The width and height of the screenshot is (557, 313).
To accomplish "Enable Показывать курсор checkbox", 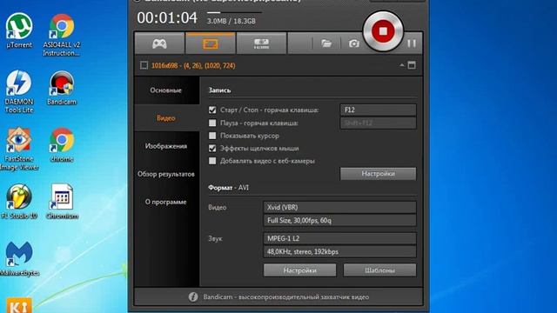I will tap(212, 136).
